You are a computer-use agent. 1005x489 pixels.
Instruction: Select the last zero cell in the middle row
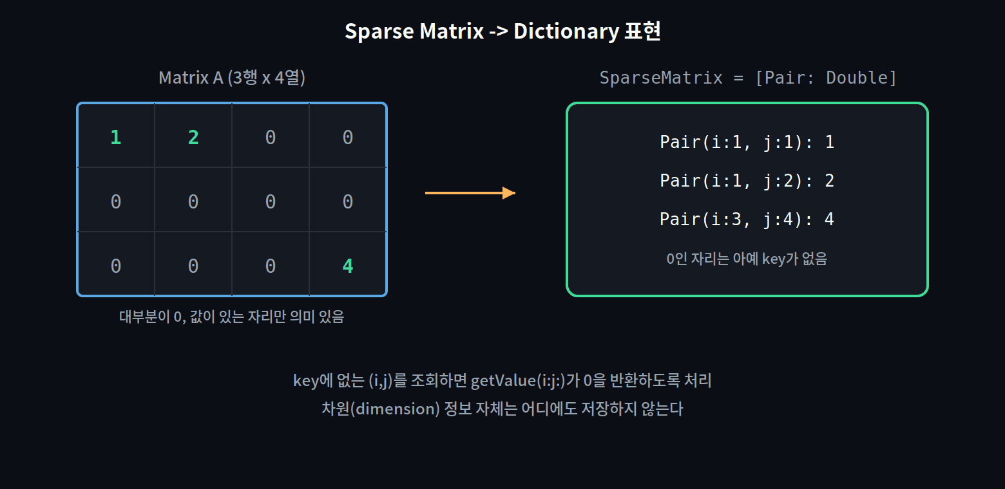pos(348,199)
